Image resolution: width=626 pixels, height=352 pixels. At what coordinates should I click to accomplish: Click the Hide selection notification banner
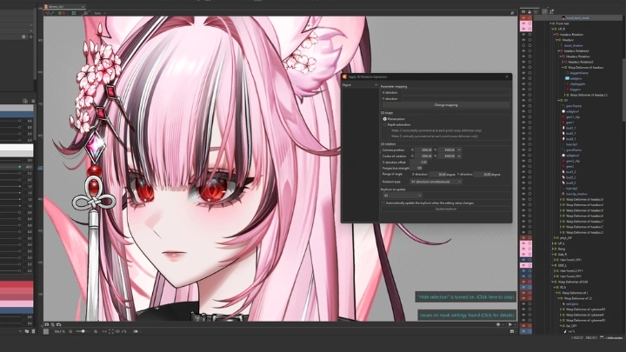click(x=465, y=297)
